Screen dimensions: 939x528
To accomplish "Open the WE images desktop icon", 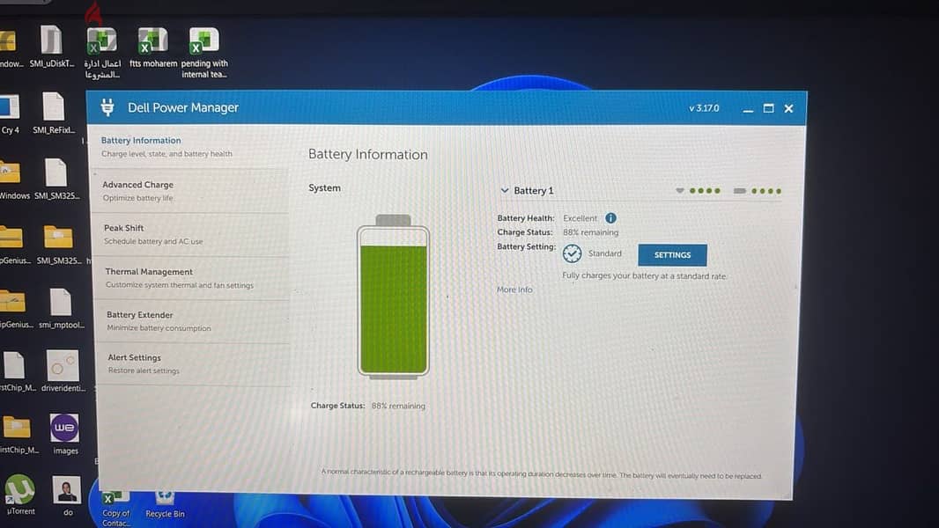I will (64, 434).
